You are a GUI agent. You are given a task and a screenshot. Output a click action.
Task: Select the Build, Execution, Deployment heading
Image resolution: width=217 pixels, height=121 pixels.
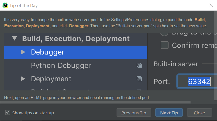[x=76, y=39]
